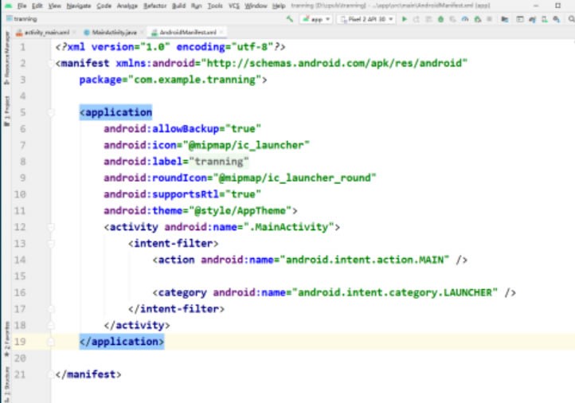Click the Apply Code Changes icon

coord(428,19)
